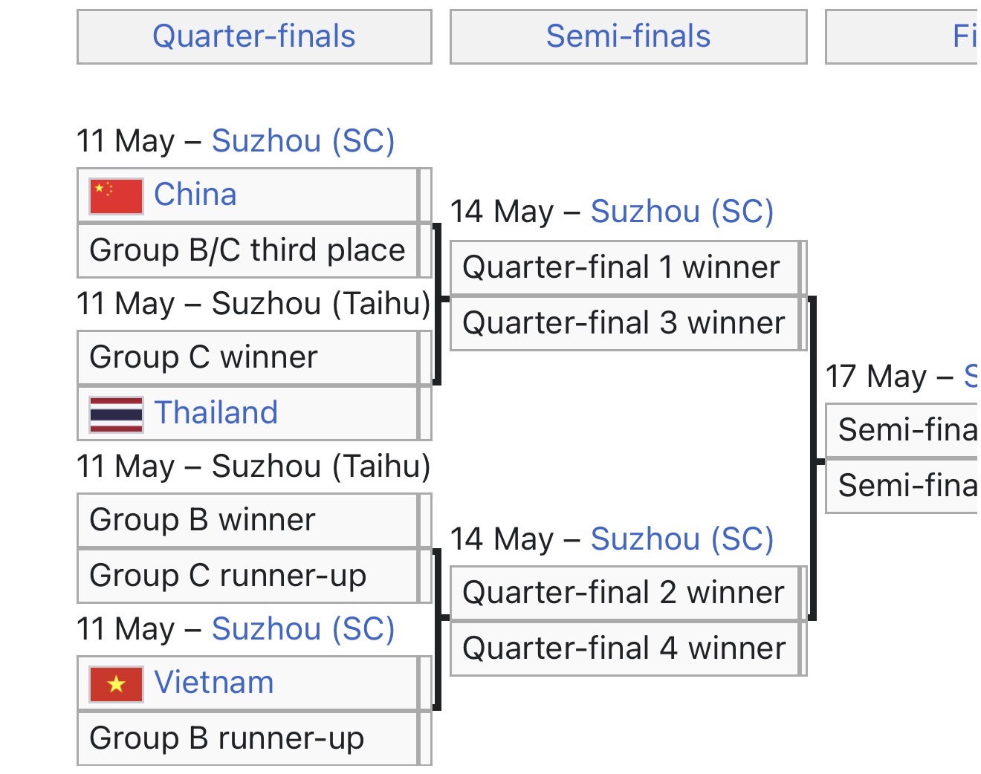Click the Vietnam flag icon

116,684
